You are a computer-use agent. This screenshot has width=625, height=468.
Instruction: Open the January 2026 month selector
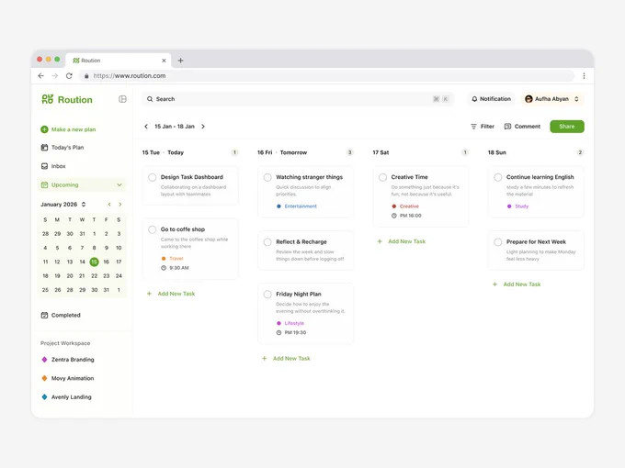coord(63,204)
